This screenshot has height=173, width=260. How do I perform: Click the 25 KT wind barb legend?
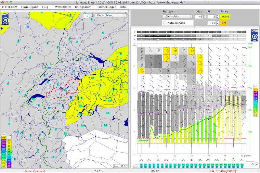tap(120, 166)
